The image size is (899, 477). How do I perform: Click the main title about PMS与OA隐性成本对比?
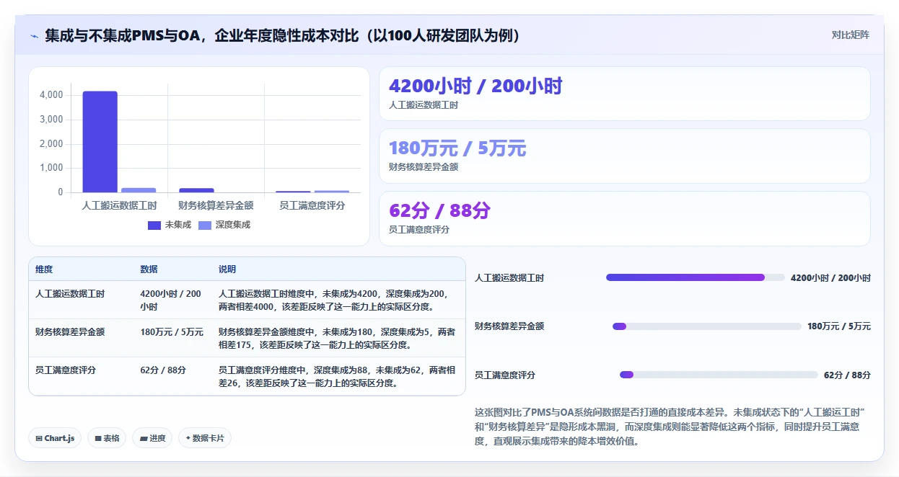click(283, 35)
